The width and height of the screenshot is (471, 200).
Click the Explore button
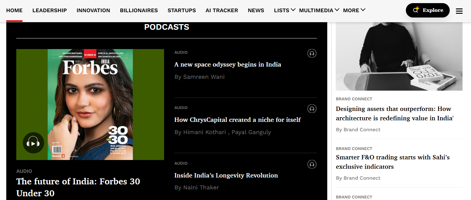click(427, 10)
